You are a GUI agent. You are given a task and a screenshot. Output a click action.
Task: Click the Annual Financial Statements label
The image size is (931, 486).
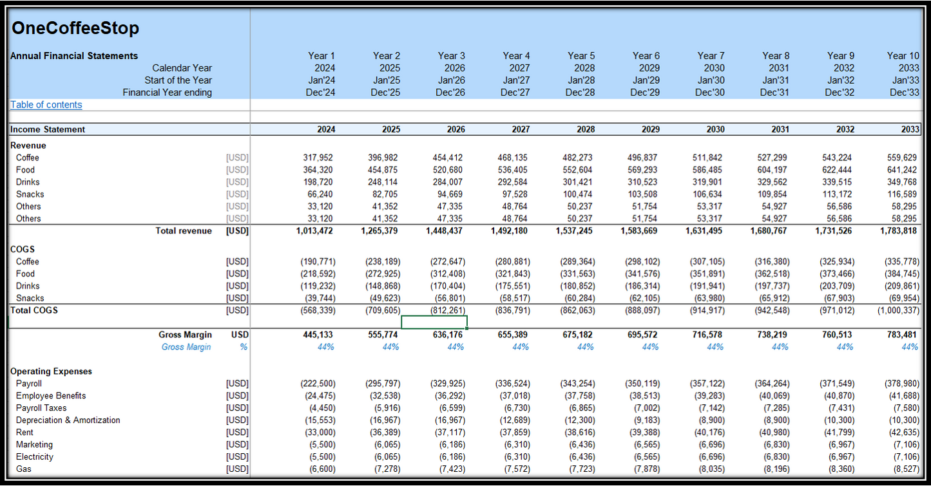click(x=74, y=56)
